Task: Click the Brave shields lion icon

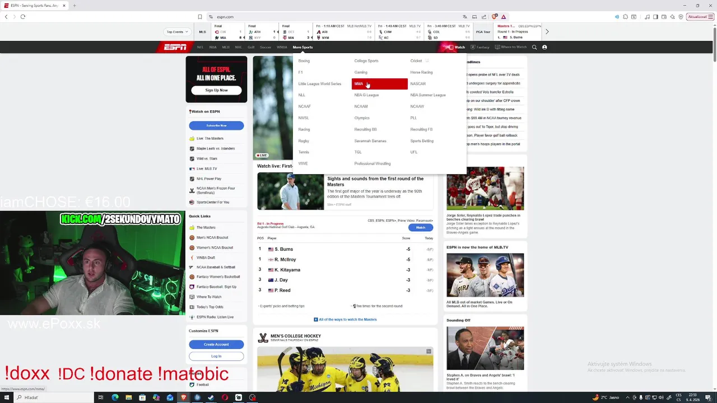Action: click(x=495, y=17)
